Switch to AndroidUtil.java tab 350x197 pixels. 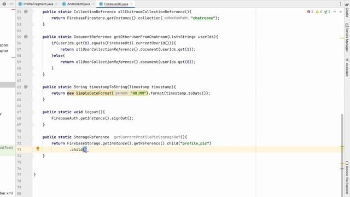(79, 4)
